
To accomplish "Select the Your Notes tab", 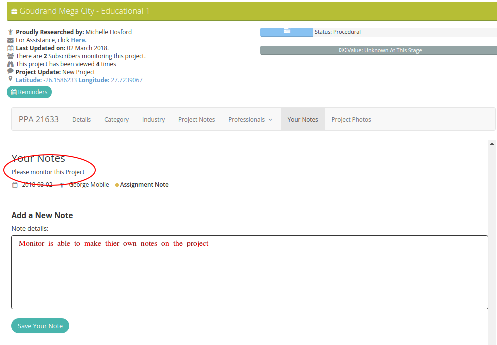I will [x=303, y=120].
